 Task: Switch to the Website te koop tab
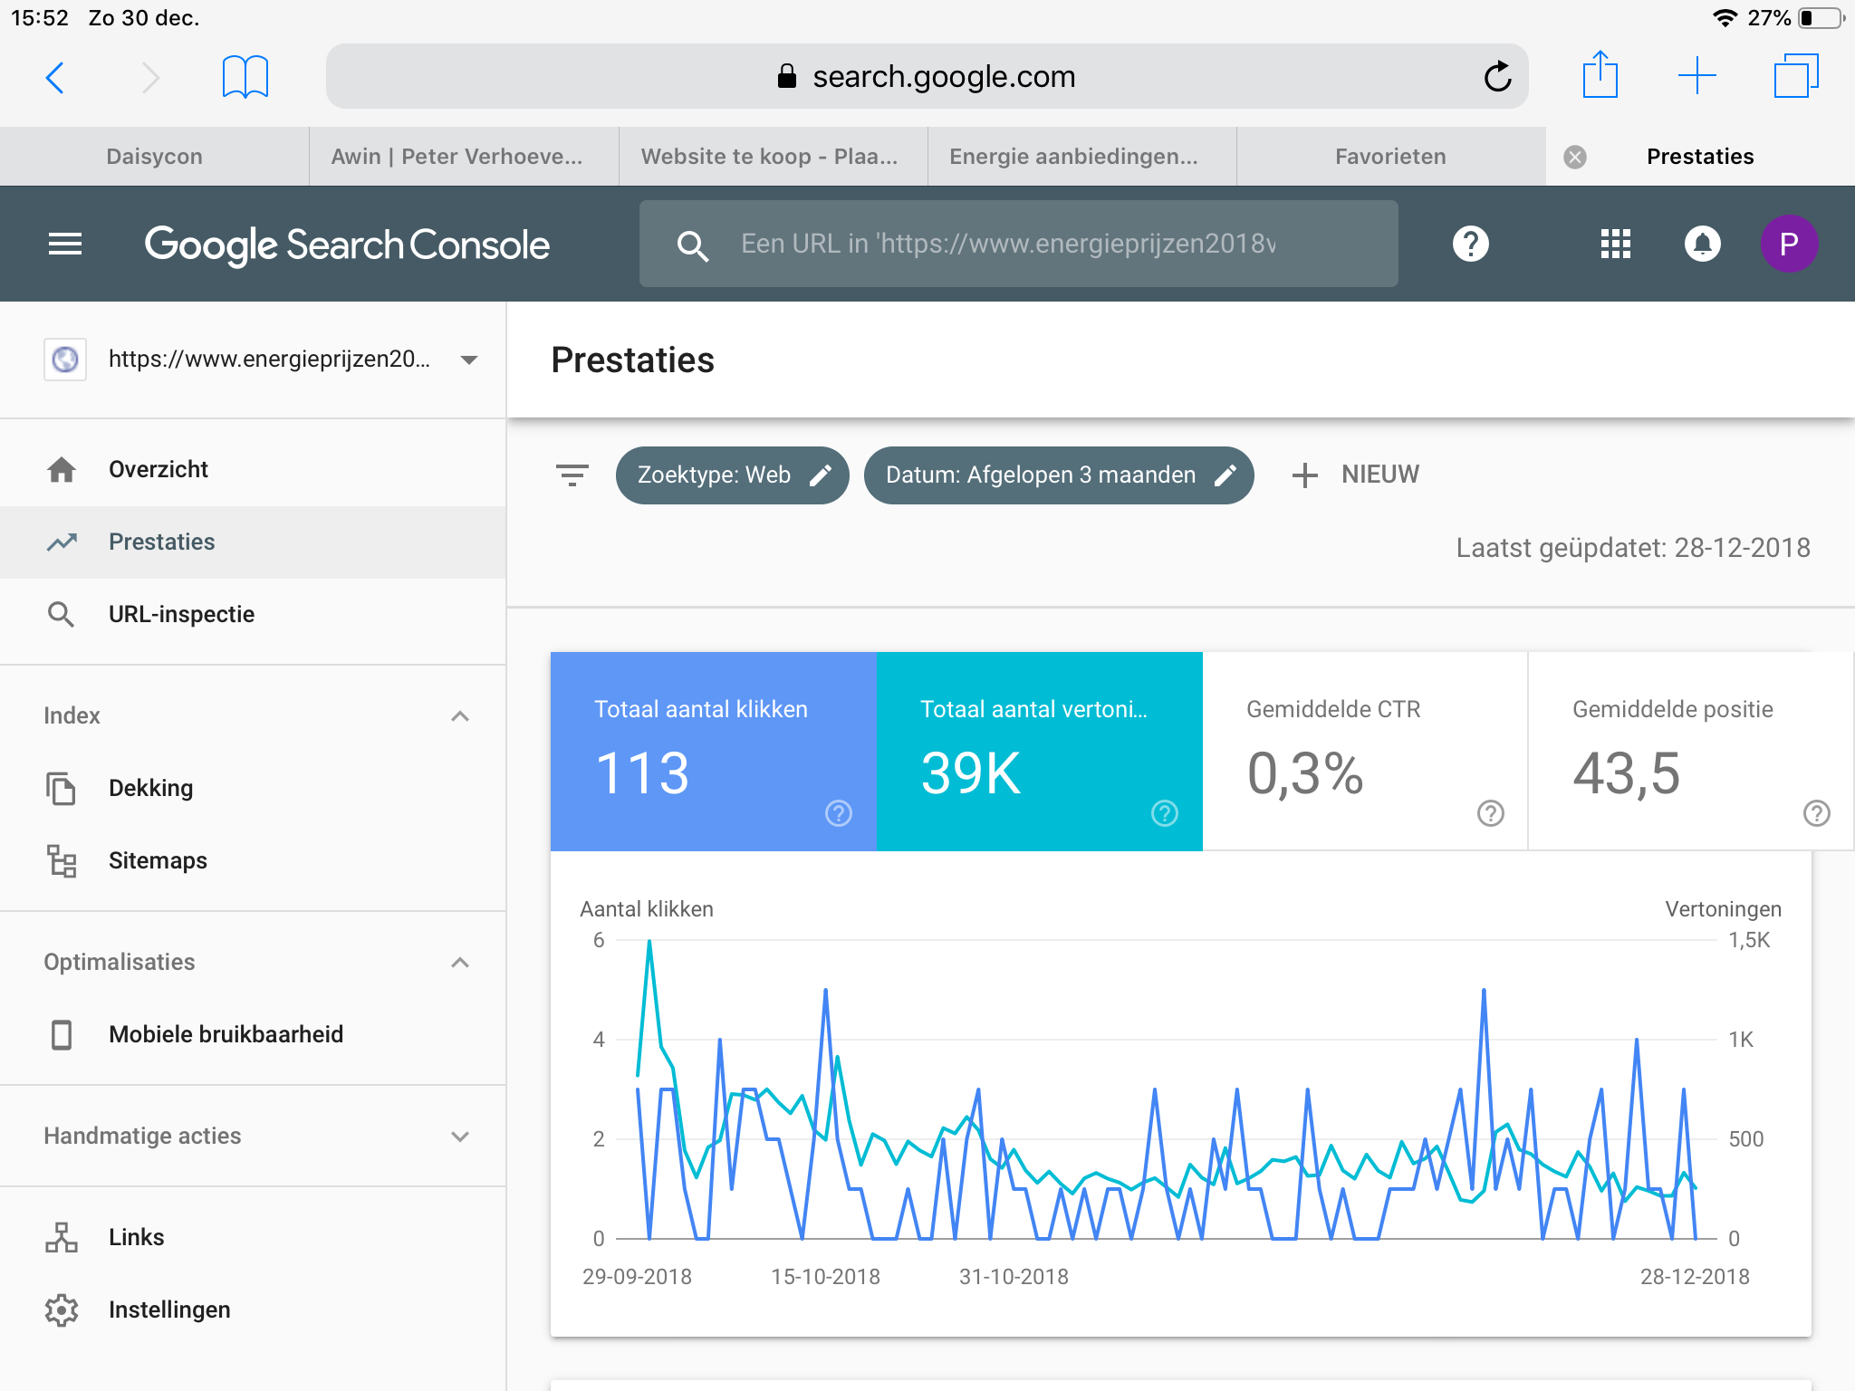pos(774,157)
